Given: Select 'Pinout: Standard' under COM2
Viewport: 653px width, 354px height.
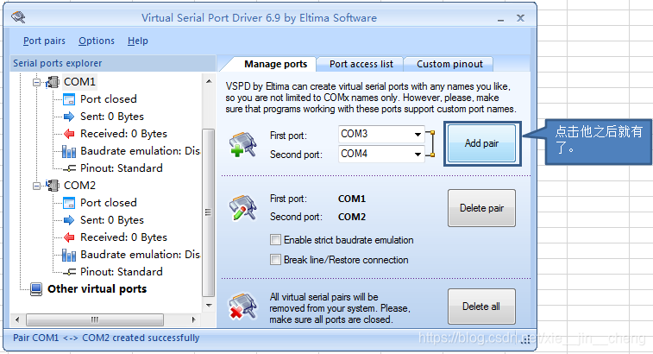Looking at the screenshot, I should click(x=121, y=271).
